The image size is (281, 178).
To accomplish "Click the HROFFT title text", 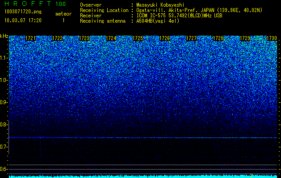I will point(28,4).
